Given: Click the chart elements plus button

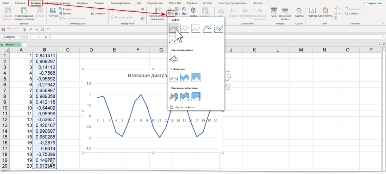Looking at the screenshot, I should click(x=228, y=72).
